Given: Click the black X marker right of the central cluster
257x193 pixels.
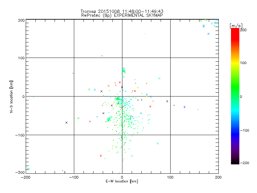Looking at the screenshot, I should tap(167, 101).
